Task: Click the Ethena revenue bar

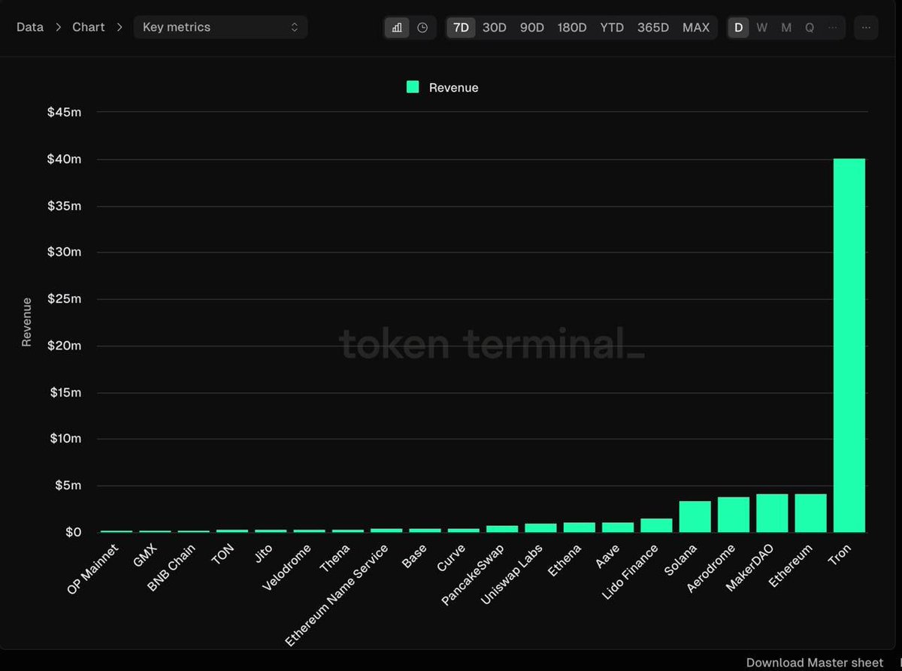Action: (580, 527)
